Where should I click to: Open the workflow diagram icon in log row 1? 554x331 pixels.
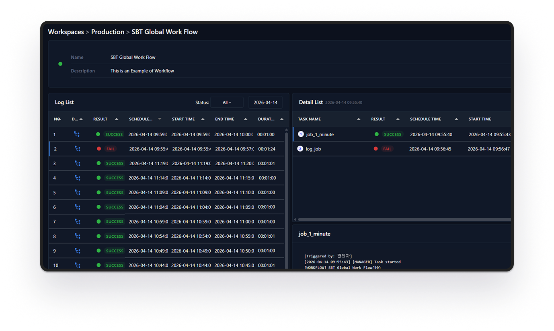pos(77,134)
